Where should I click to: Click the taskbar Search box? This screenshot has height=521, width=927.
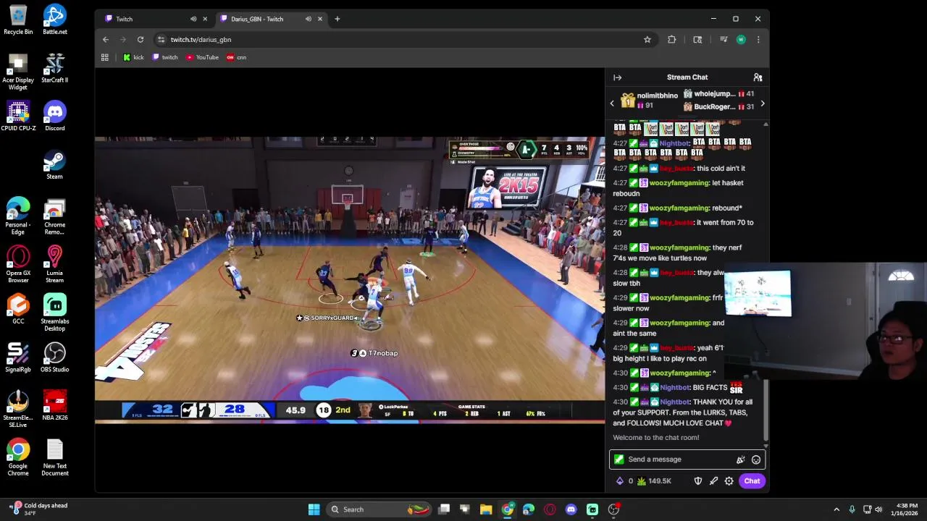[x=380, y=509]
